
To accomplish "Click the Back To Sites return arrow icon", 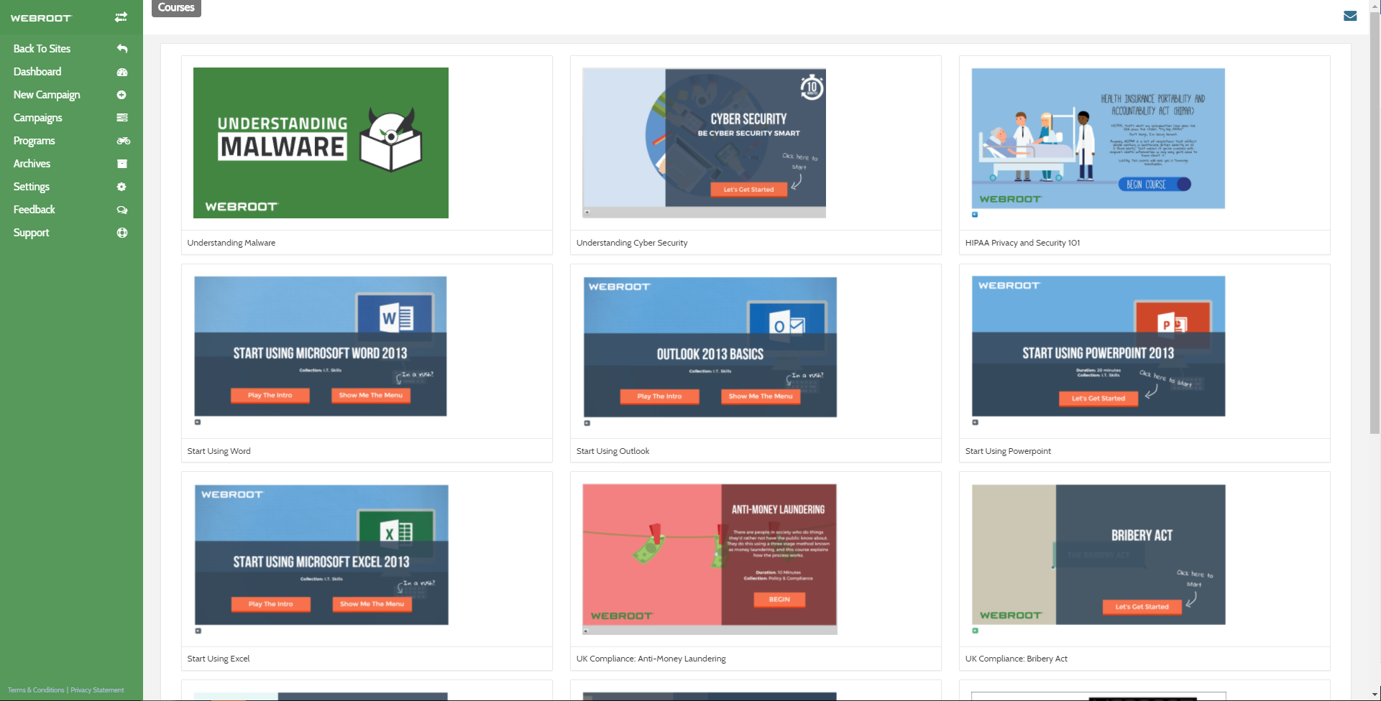I will [122, 49].
